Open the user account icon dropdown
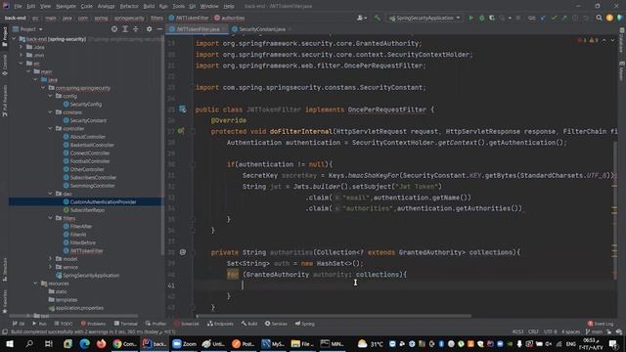 [x=362, y=18]
